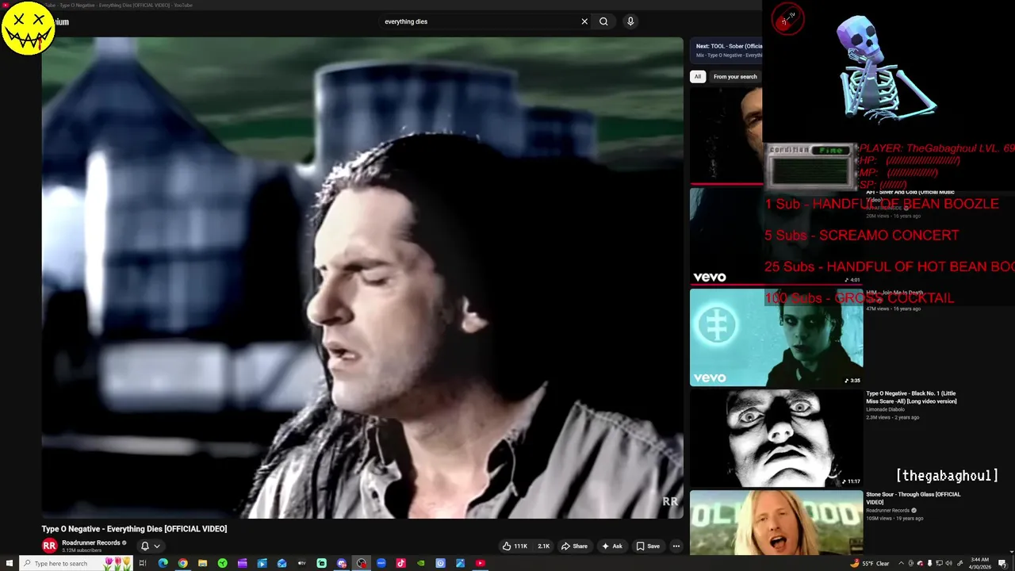The width and height of the screenshot is (1015, 571).
Task: Click the 'Type here to search' taskbar box
Action: pyautogui.click(x=75, y=563)
